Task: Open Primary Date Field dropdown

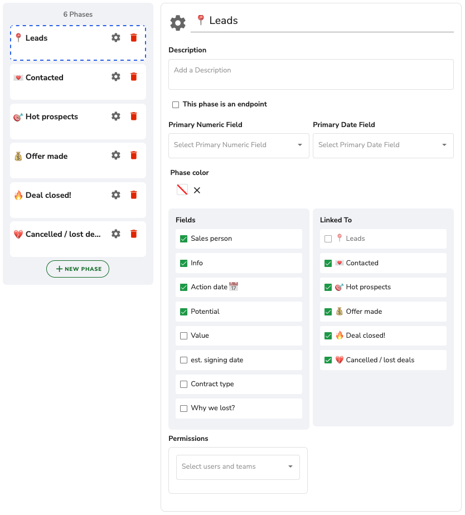Action: 383,145
